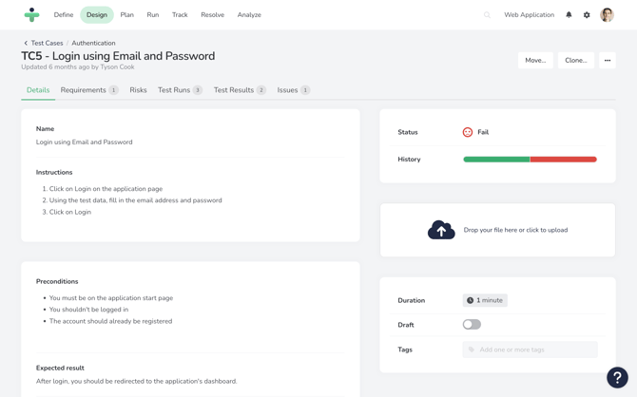
Task: Switch to the Test Results tab
Action: (x=240, y=90)
